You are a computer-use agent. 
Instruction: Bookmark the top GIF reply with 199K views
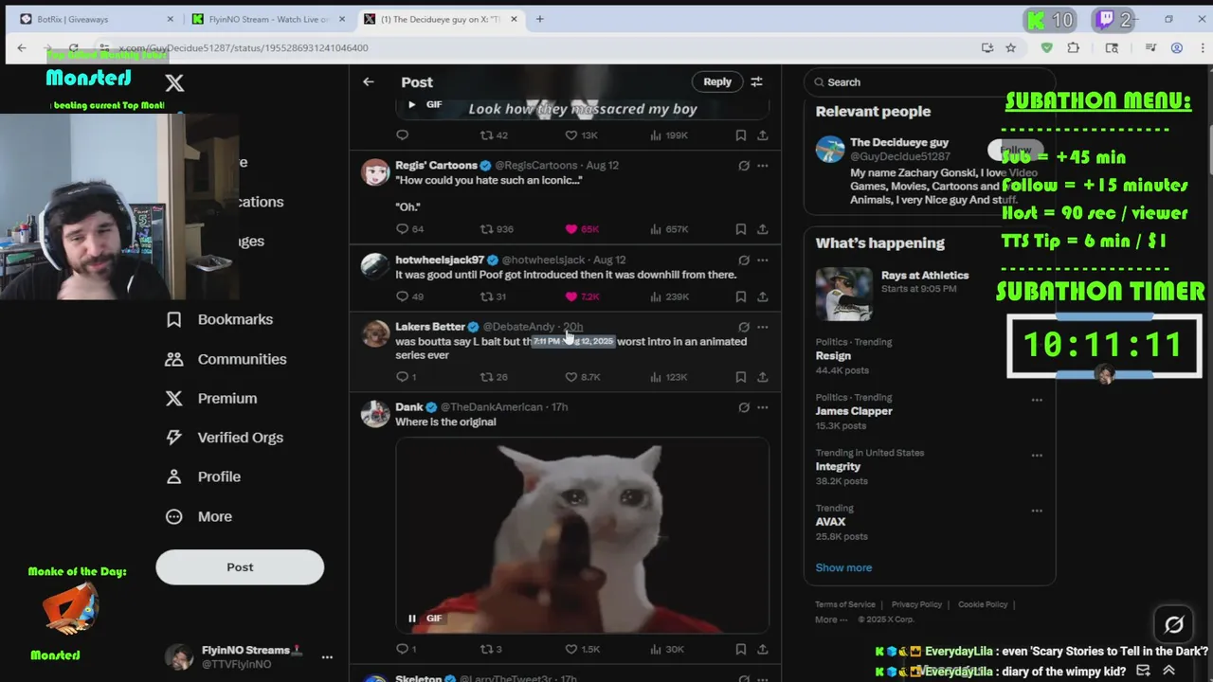coord(740,135)
